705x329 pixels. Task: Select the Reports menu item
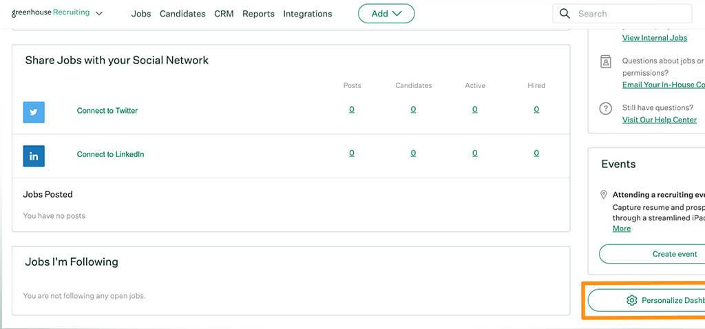click(x=258, y=14)
